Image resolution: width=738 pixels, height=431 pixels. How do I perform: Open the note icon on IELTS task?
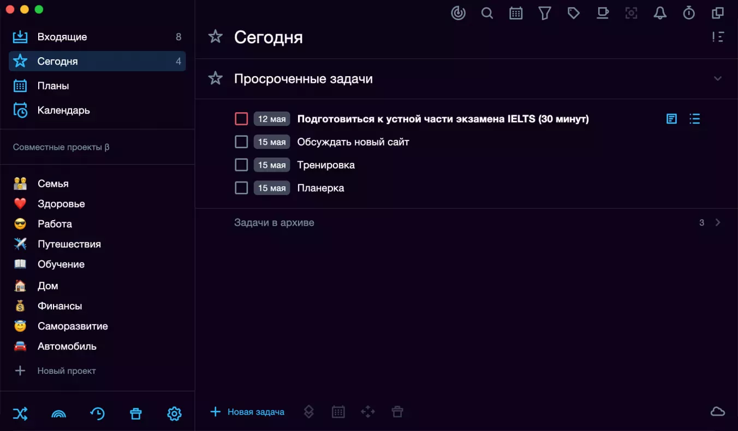[671, 119]
